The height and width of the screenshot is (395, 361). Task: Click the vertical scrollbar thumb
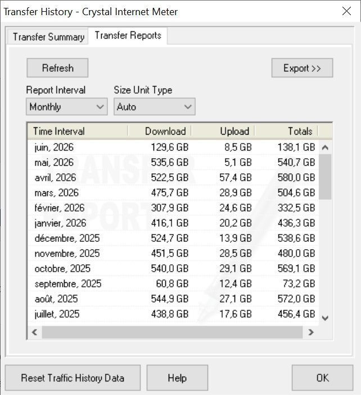tap(325, 177)
